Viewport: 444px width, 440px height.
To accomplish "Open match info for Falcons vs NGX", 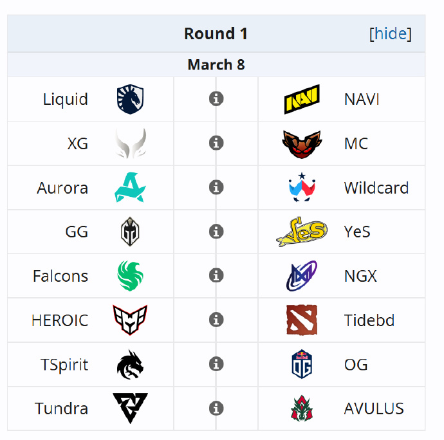I will 216,275.
